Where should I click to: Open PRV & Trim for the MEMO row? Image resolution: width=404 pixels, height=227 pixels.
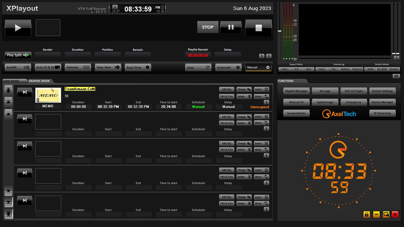(x=227, y=96)
